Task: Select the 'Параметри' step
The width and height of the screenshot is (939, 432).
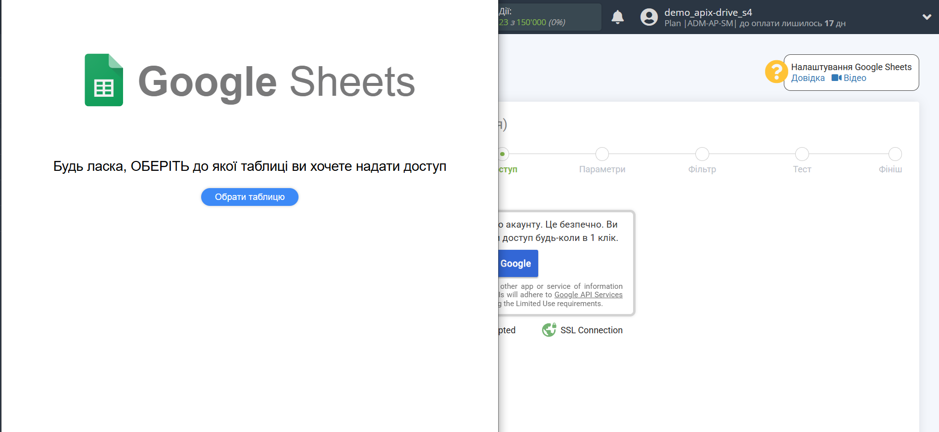Action: pyautogui.click(x=602, y=169)
